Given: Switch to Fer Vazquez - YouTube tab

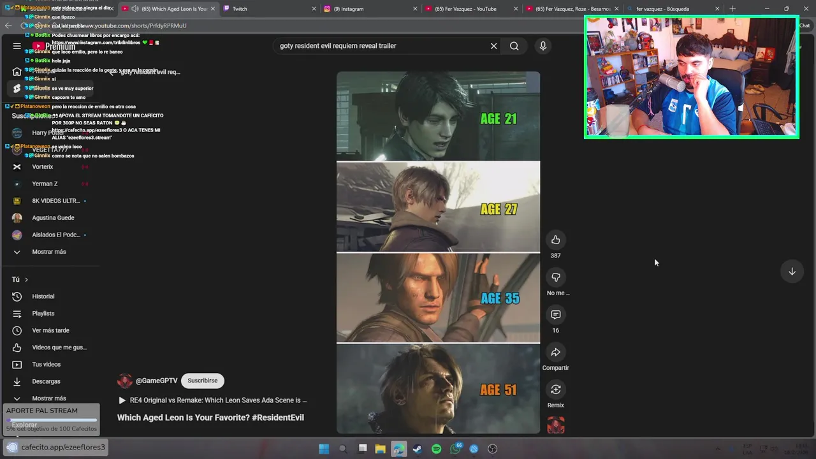Looking at the screenshot, I should click(470, 9).
